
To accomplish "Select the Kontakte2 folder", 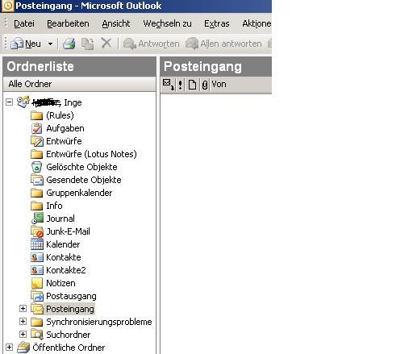I will (66, 270).
